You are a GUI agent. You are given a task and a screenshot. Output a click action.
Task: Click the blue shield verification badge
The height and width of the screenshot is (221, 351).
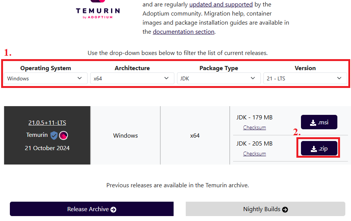[54, 135]
